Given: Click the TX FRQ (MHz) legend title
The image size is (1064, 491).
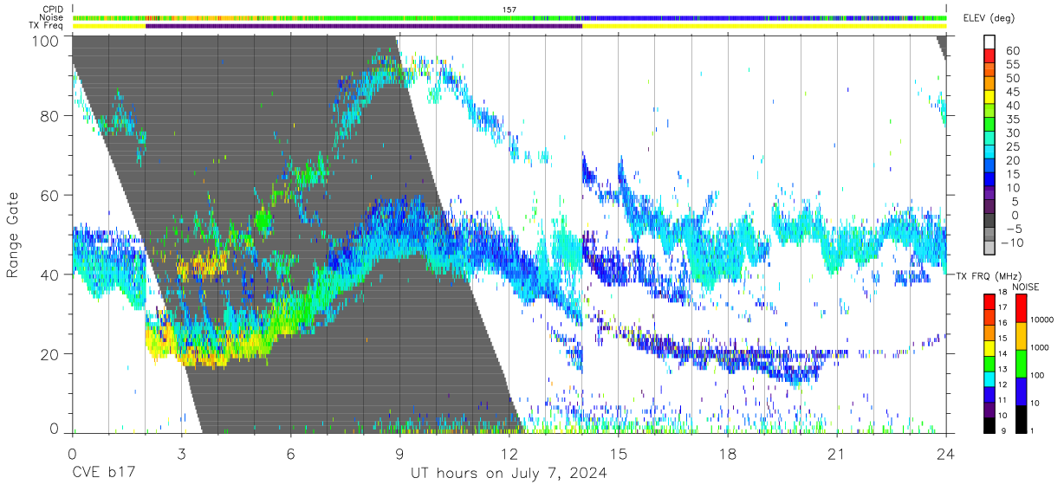Looking at the screenshot, I should coord(989,276).
